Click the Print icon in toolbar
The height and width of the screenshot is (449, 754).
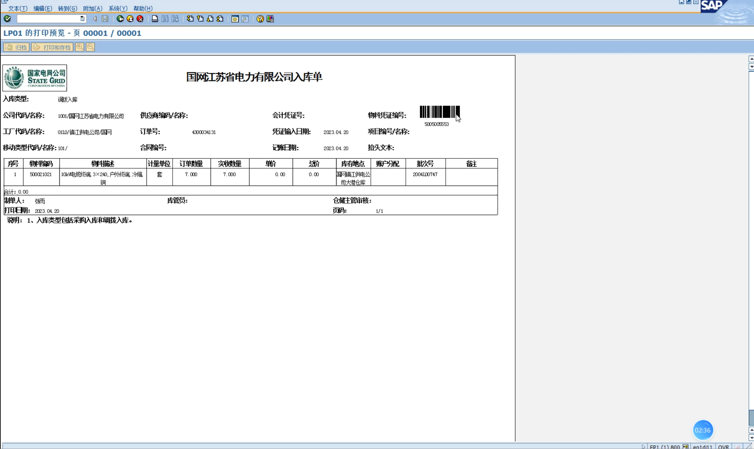tap(155, 19)
